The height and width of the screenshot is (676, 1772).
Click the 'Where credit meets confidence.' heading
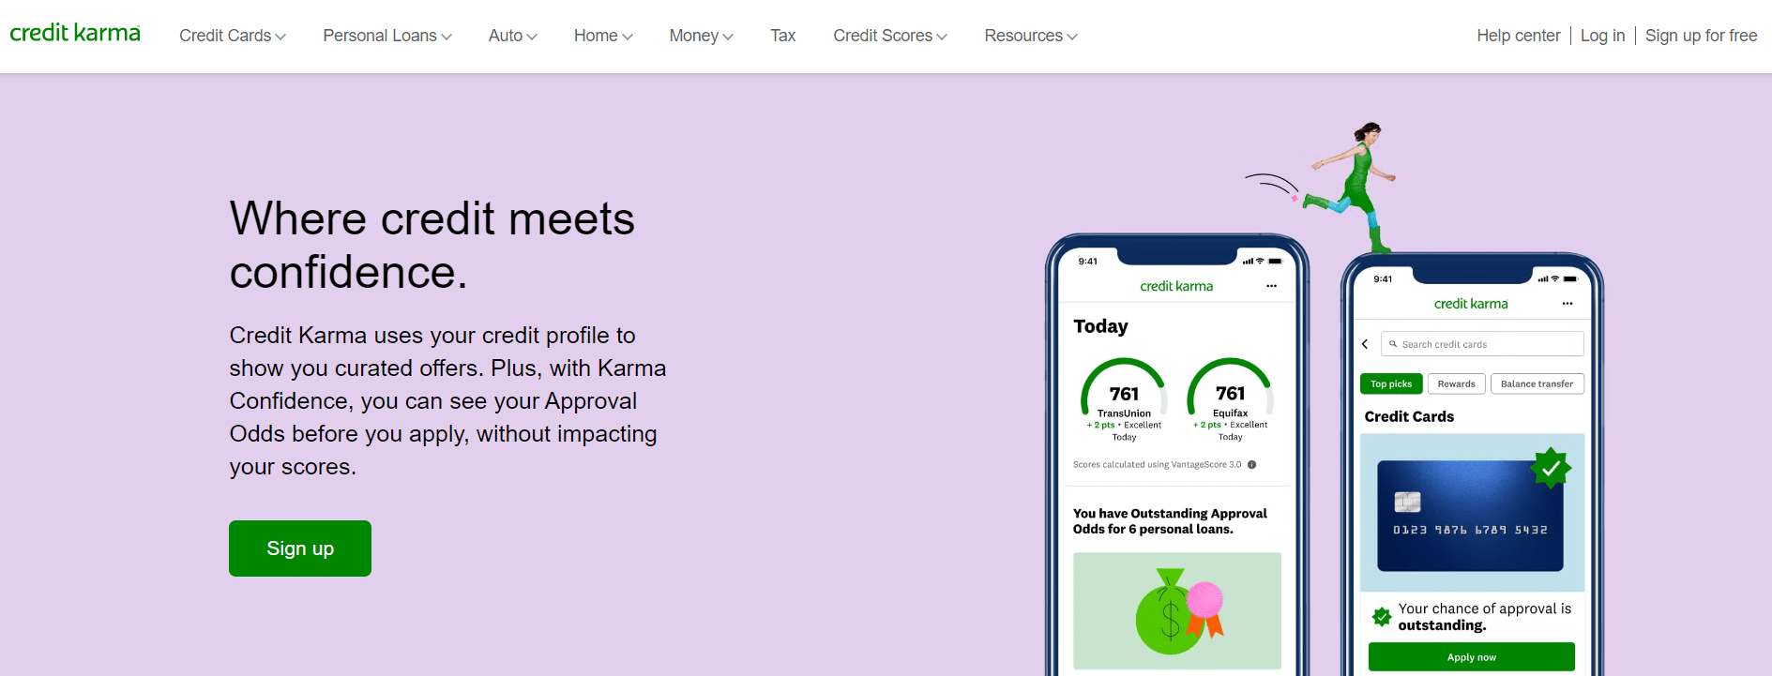tap(432, 246)
